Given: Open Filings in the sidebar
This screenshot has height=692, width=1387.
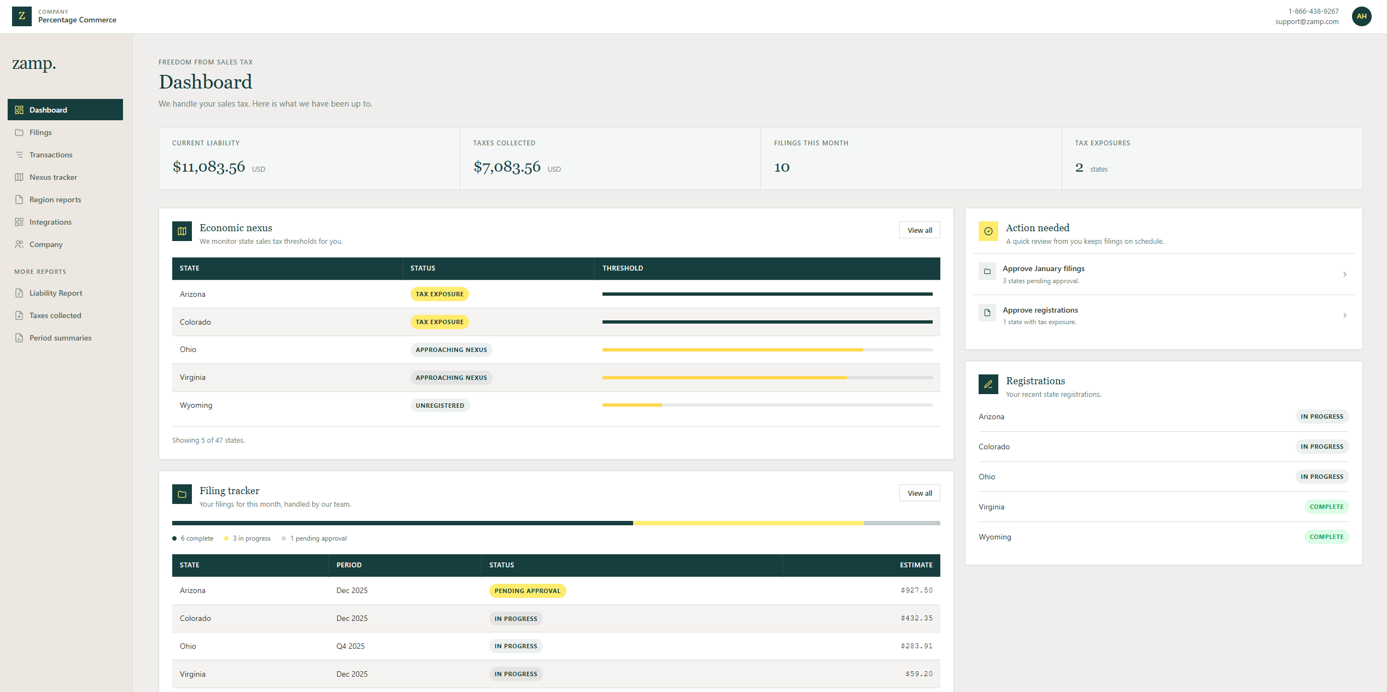Looking at the screenshot, I should (x=40, y=132).
